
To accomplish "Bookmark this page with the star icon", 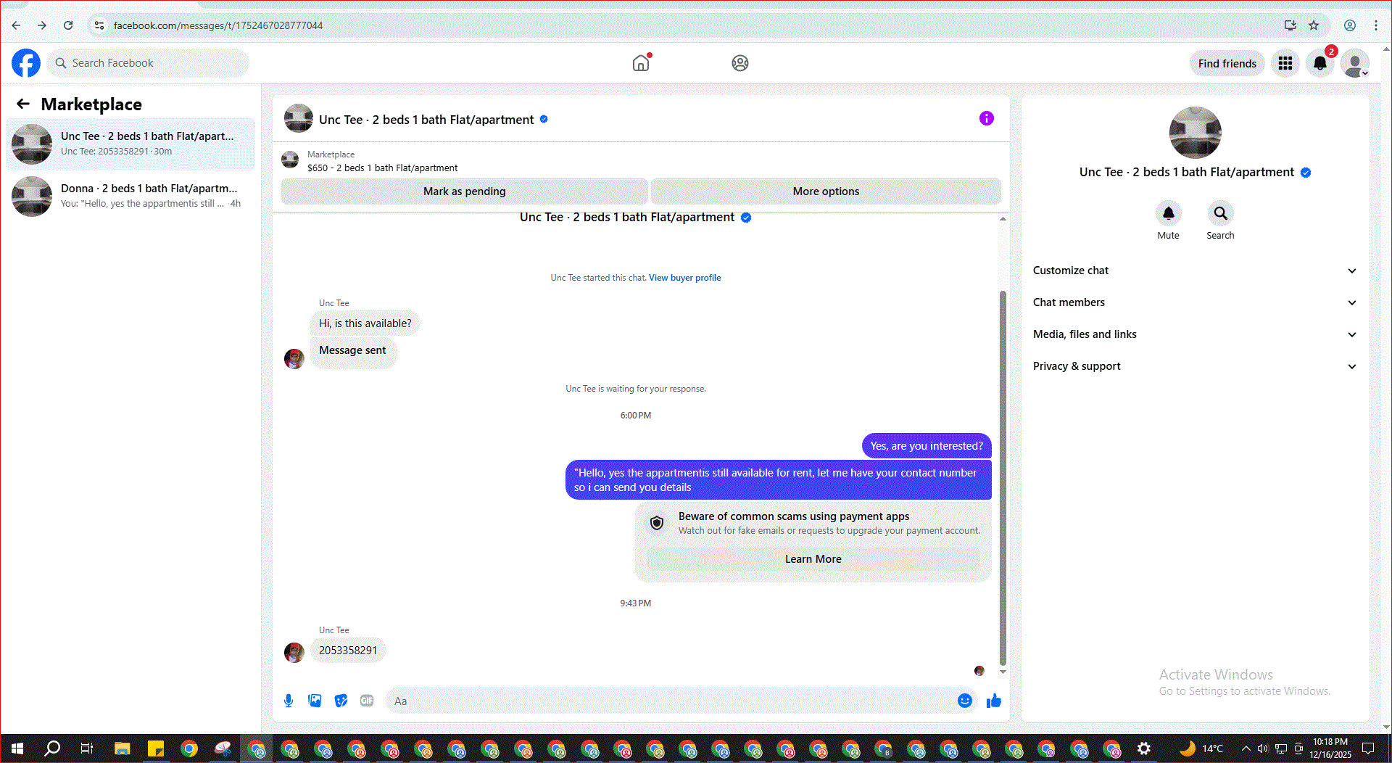I will [x=1314, y=25].
